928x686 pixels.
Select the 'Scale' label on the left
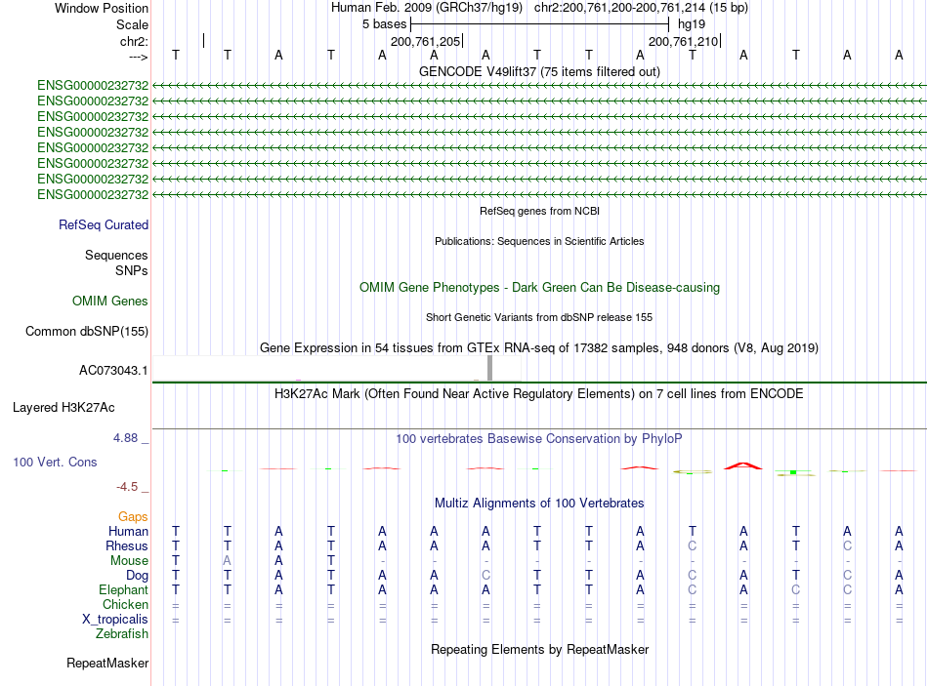coord(132,24)
